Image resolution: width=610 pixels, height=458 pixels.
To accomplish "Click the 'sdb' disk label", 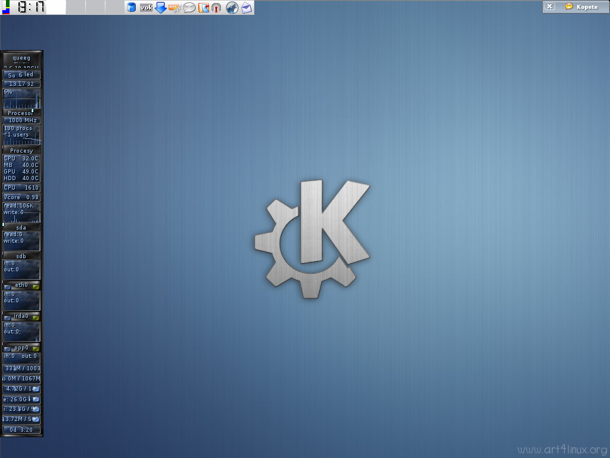I will click(x=21, y=256).
